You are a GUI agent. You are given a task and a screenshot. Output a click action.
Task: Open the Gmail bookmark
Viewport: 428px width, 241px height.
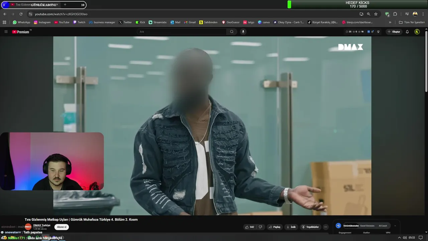[190, 22]
